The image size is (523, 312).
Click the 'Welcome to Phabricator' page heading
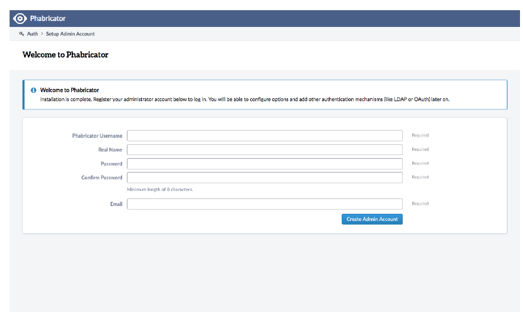coord(65,54)
